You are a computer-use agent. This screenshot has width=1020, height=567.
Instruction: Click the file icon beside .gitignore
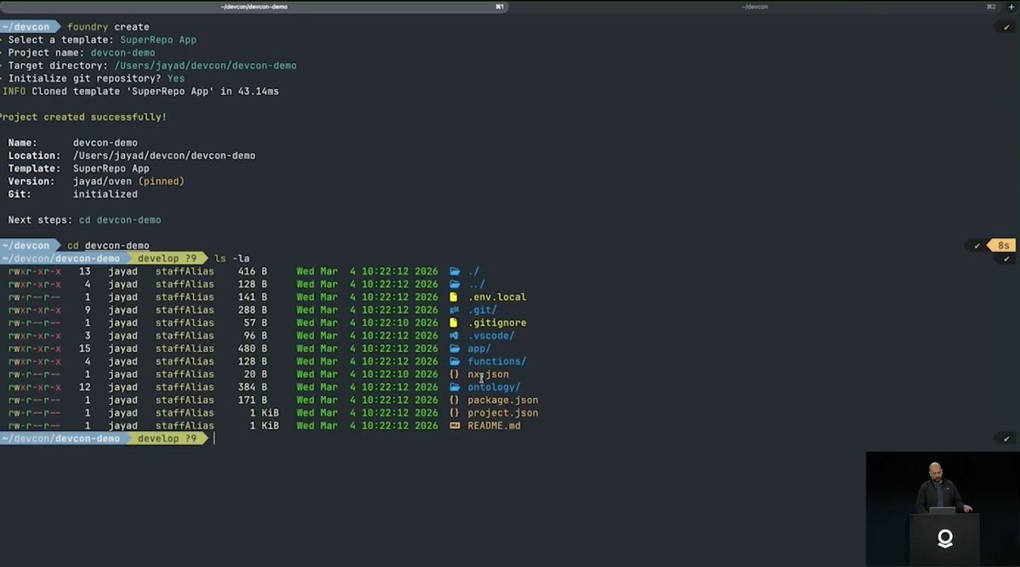pyautogui.click(x=455, y=323)
